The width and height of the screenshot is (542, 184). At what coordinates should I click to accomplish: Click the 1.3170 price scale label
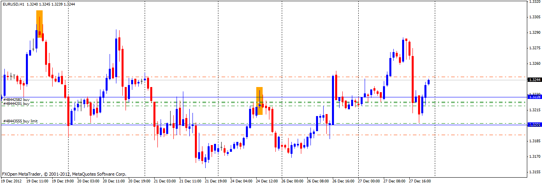pos(534,157)
